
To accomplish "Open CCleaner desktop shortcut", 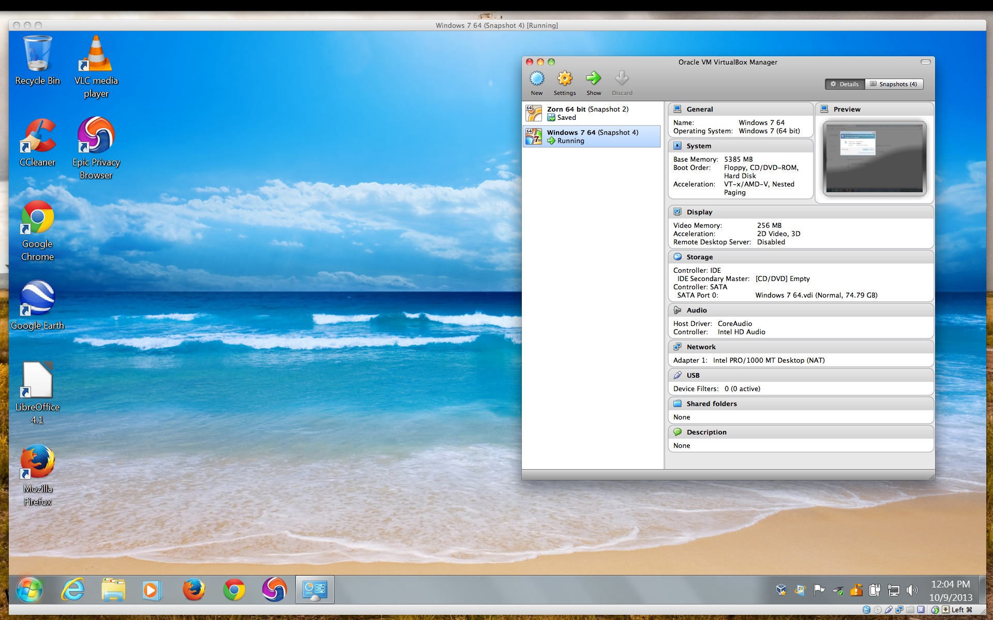I will [x=38, y=136].
